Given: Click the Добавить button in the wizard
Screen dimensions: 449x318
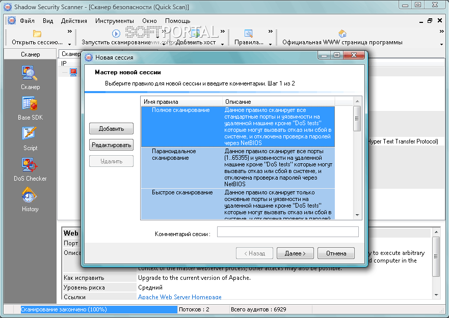Looking at the screenshot, I should pos(111,128).
